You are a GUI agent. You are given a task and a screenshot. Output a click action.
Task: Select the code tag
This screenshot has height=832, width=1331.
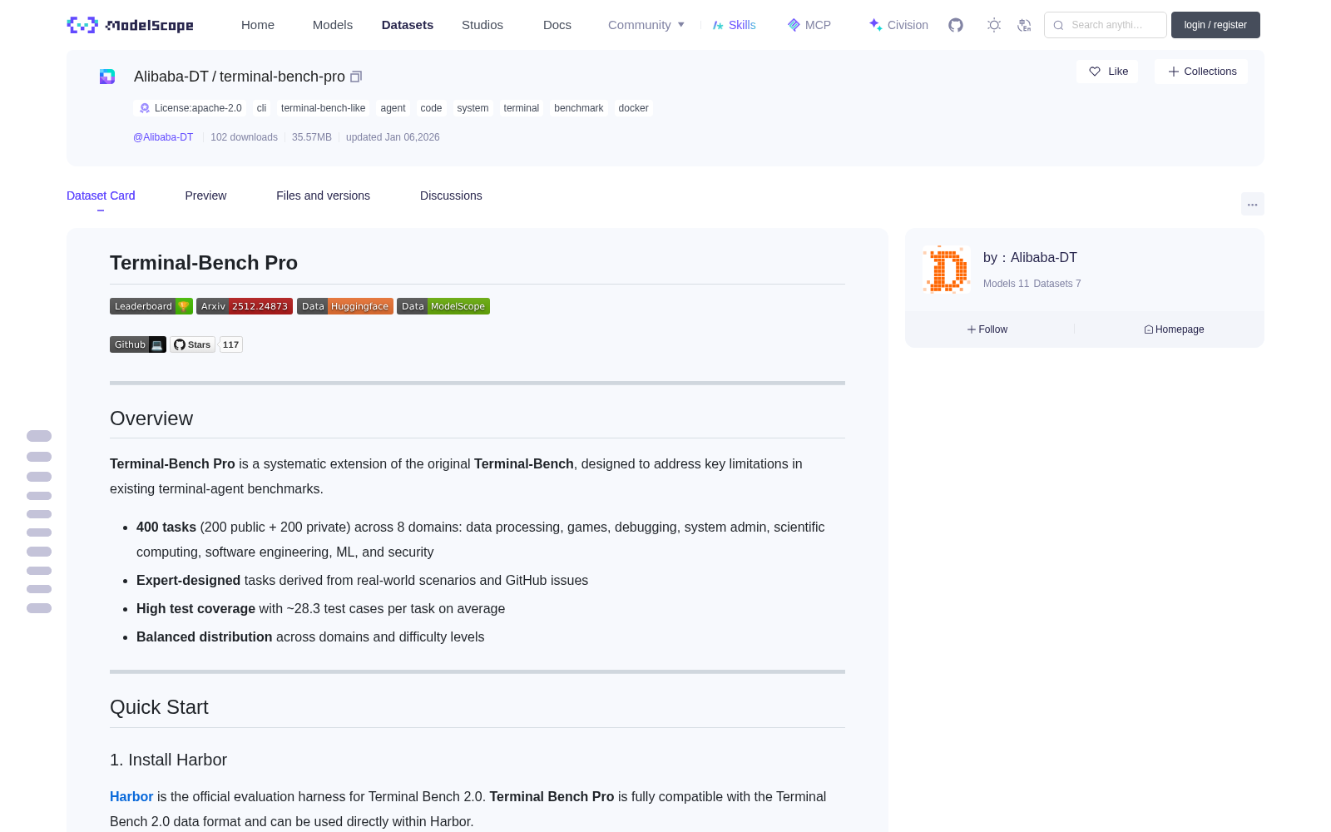click(431, 108)
